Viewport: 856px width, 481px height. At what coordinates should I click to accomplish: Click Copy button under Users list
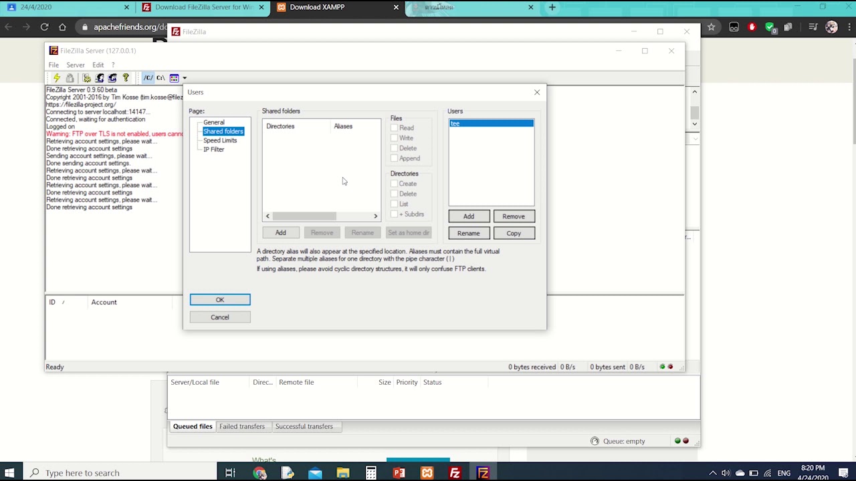point(514,233)
